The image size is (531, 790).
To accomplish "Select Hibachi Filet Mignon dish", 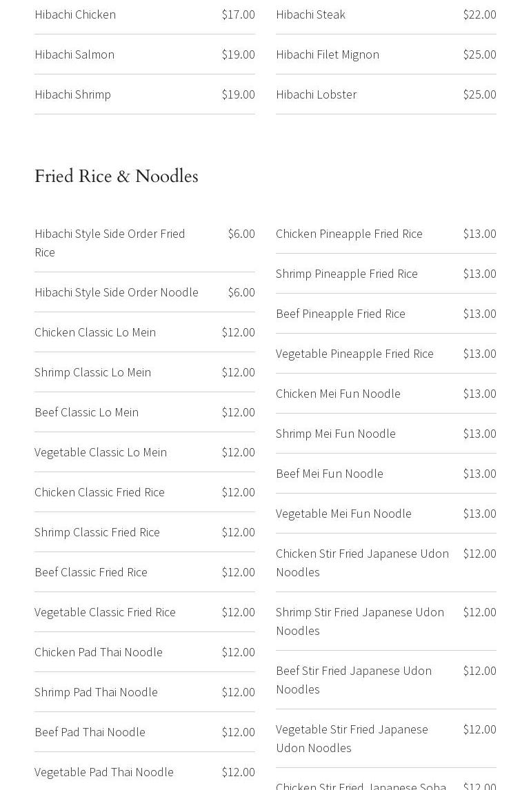I will (328, 54).
